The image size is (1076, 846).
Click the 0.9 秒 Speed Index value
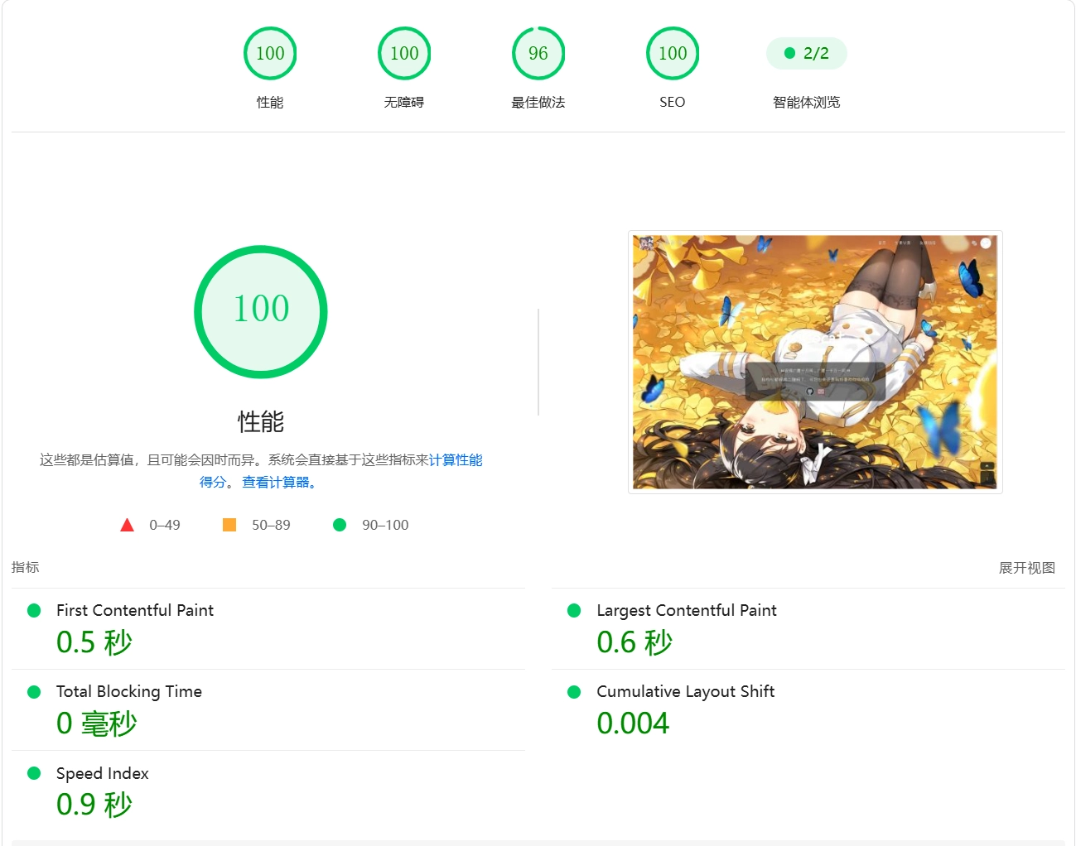tap(94, 805)
